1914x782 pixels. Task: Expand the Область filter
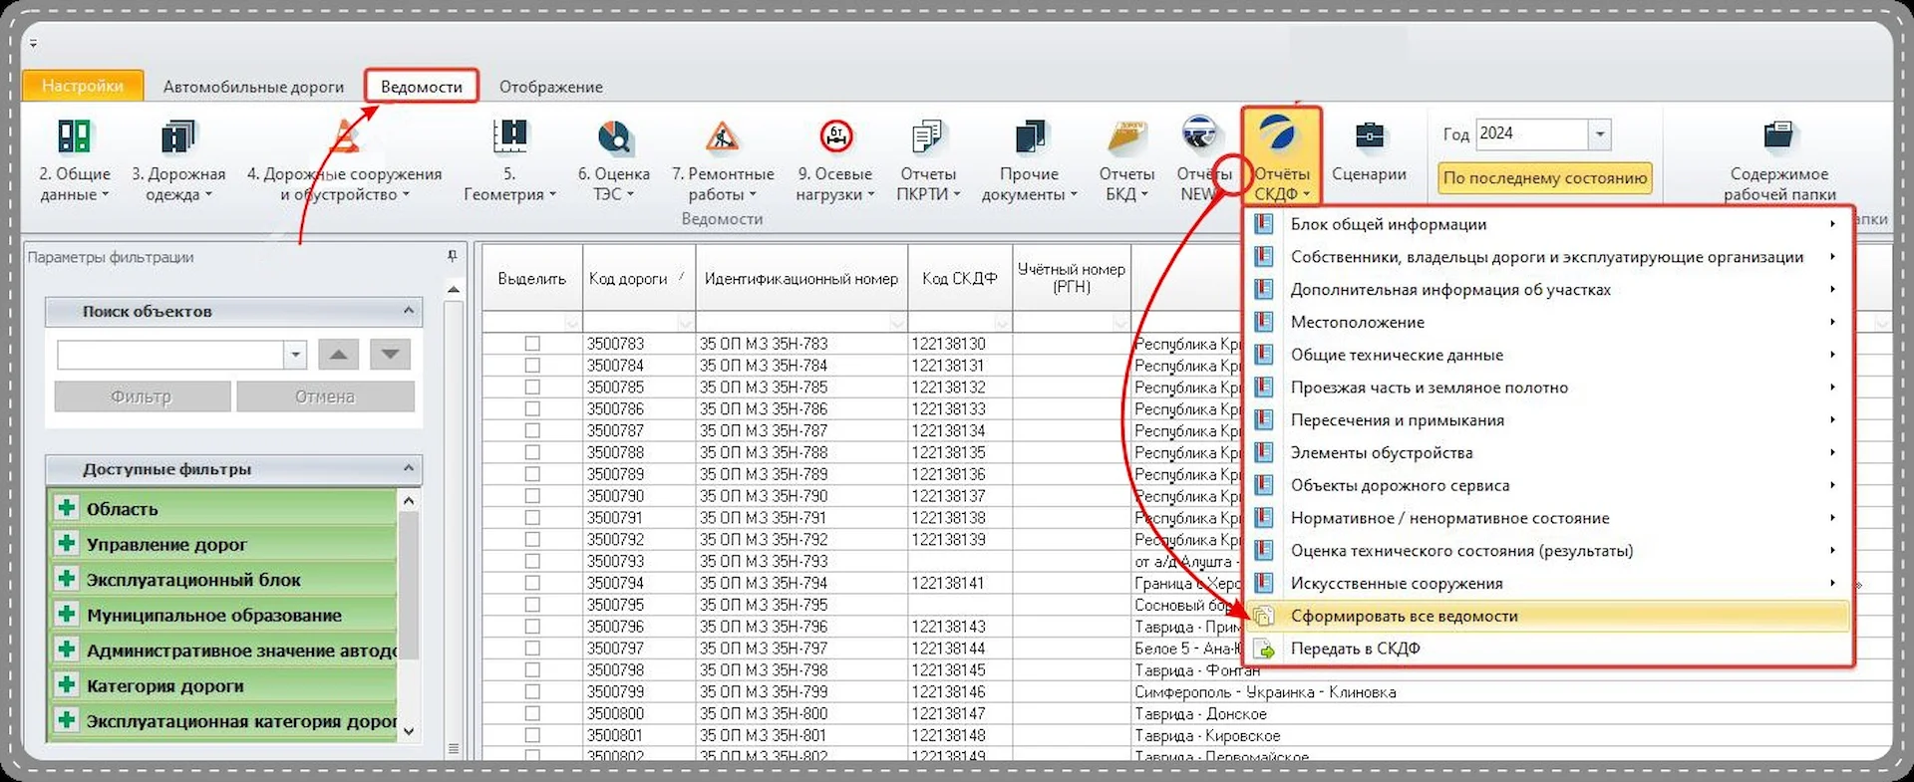coord(67,508)
